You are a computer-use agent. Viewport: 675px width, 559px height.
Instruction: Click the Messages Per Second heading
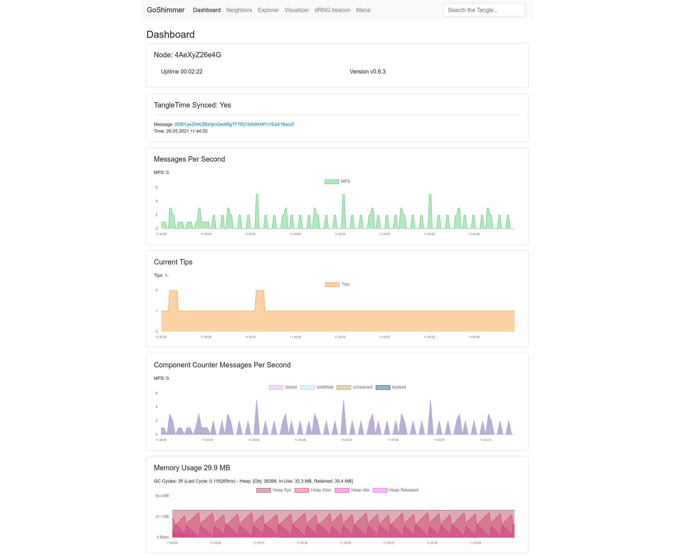189,159
